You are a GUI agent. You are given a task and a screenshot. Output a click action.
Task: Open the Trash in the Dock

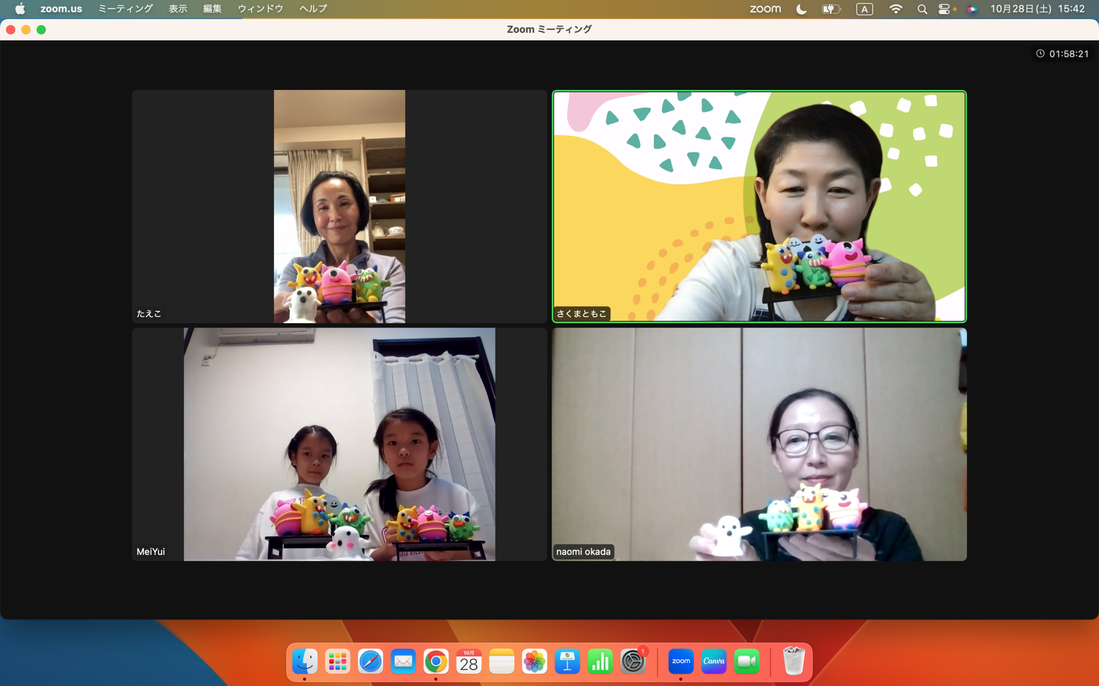click(794, 661)
